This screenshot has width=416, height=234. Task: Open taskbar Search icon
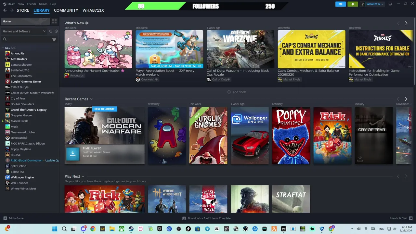point(64,229)
